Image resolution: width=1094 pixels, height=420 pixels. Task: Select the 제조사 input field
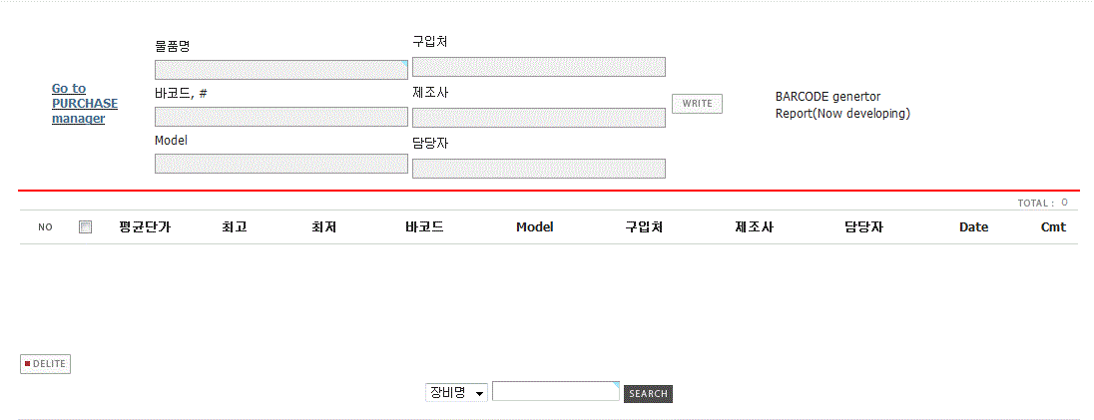(x=539, y=118)
